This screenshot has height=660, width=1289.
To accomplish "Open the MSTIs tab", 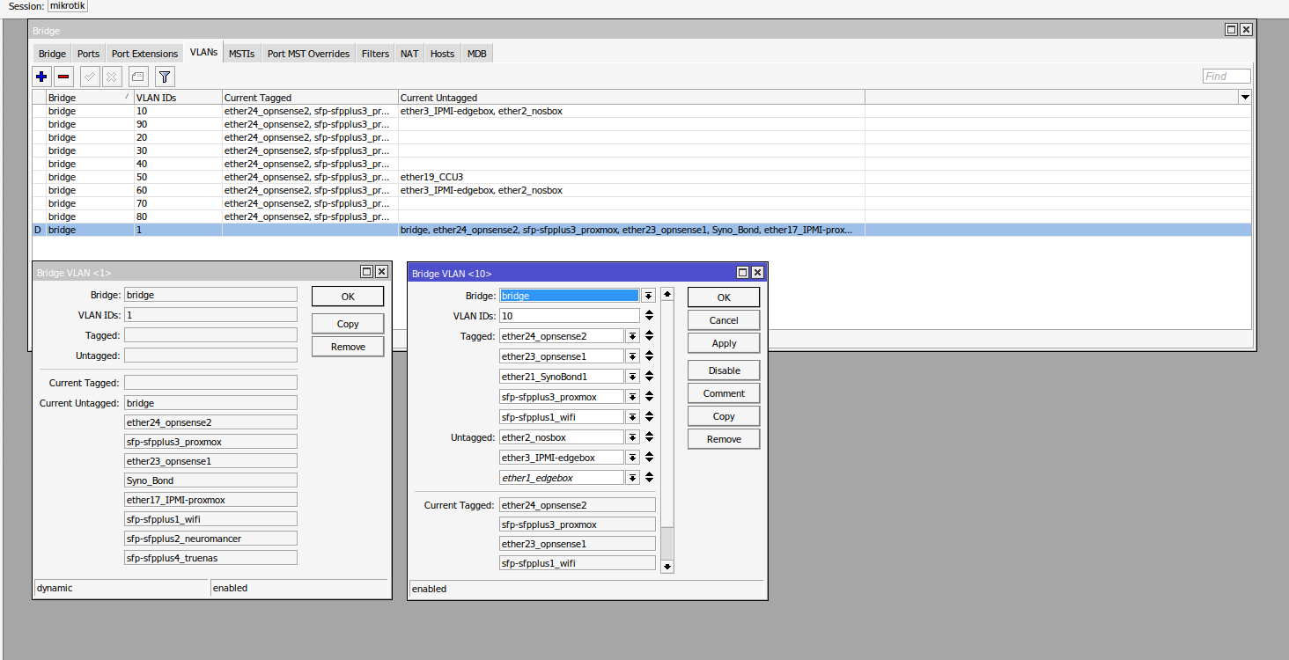I will click(241, 54).
